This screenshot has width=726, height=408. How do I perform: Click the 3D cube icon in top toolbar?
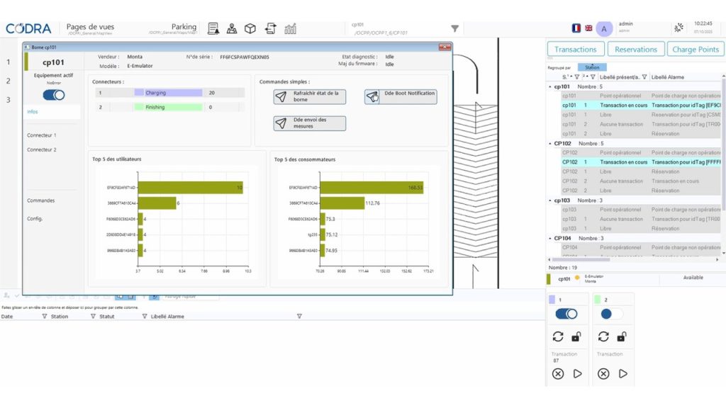[250, 28]
